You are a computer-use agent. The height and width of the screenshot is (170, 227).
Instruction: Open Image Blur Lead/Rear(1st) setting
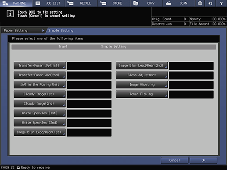(40, 132)
